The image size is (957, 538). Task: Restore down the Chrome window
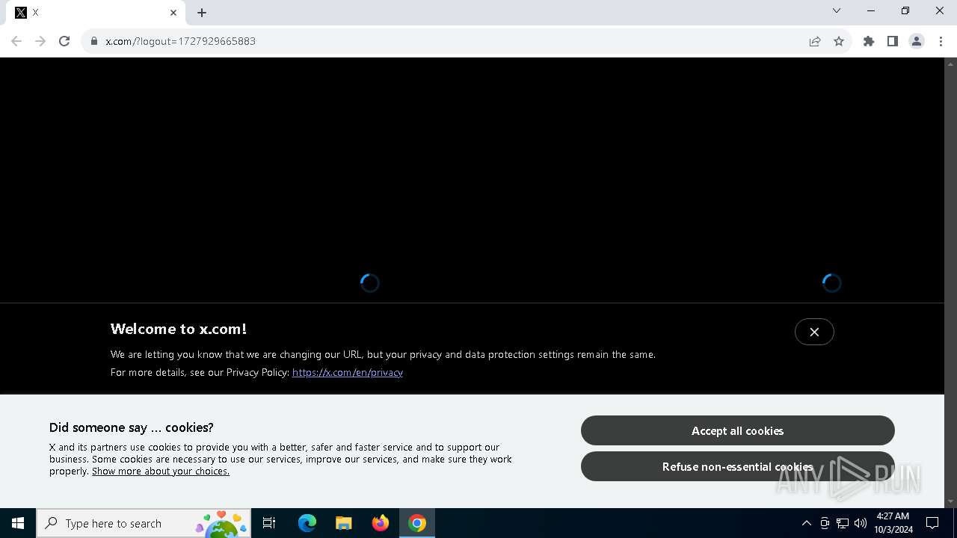coord(905,10)
